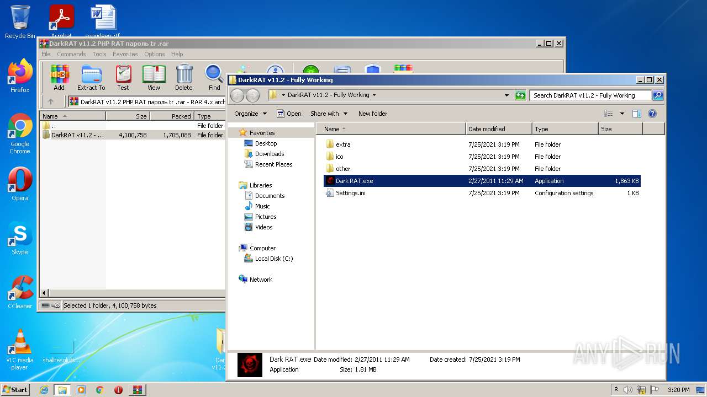The width and height of the screenshot is (707, 397).
Task: Expand the address bar history dropdown
Action: point(507,95)
